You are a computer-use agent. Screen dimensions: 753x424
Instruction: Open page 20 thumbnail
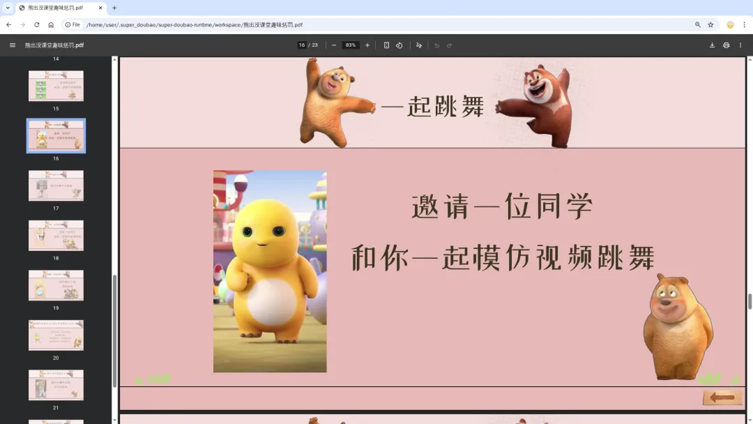pyautogui.click(x=56, y=335)
